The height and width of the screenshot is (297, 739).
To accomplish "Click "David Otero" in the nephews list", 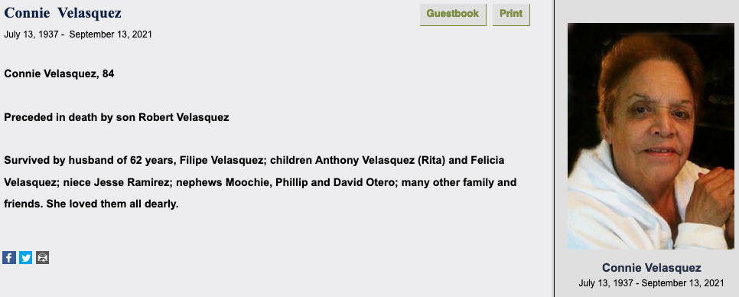I will pos(363,182).
